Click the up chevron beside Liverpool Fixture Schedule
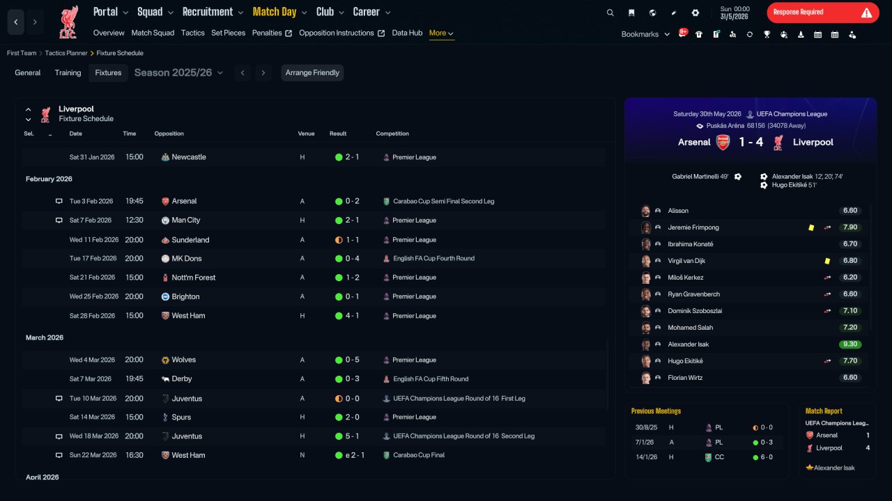The width and height of the screenshot is (892, 501). 29,109
